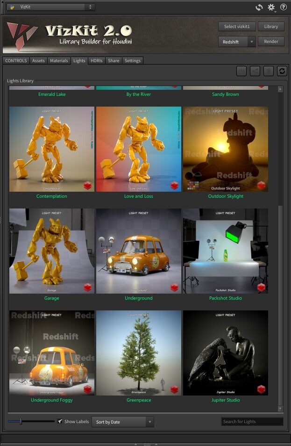Select the Jupiter Studio statue thumbnail
This screenshot has height=446, width=291.
[x=226, y=352]
